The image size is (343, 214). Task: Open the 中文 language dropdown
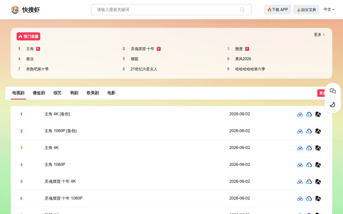pyautogui.click(x=329, y=9)
